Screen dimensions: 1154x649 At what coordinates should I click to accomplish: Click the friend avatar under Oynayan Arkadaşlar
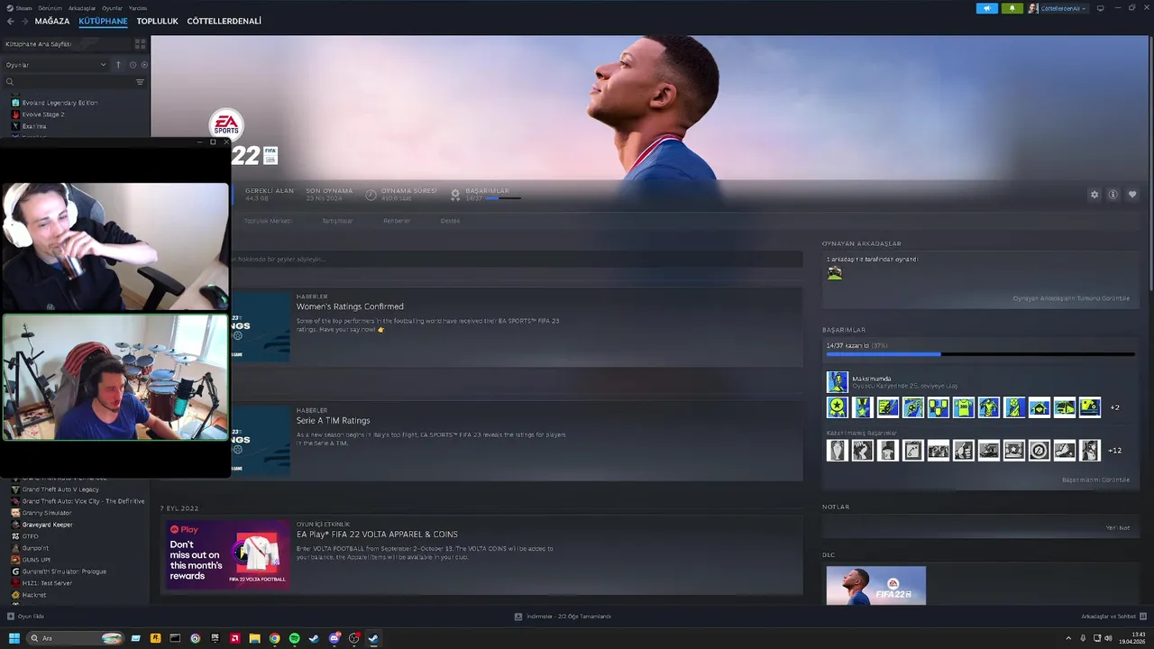835,273
